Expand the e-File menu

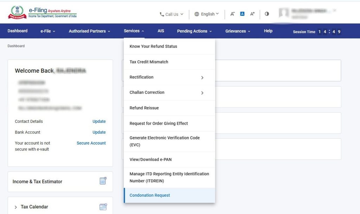click(48, 31)
